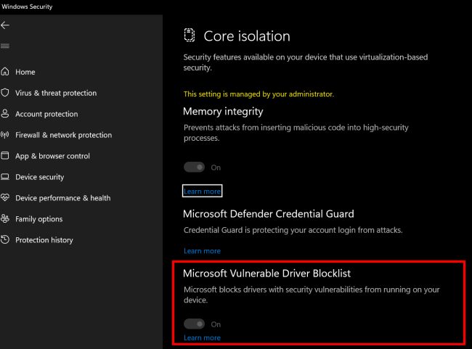
Task: Go to Account protection
Action: pos(46,114)
